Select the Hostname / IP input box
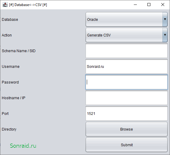170x155 pixels. [127, 98]
